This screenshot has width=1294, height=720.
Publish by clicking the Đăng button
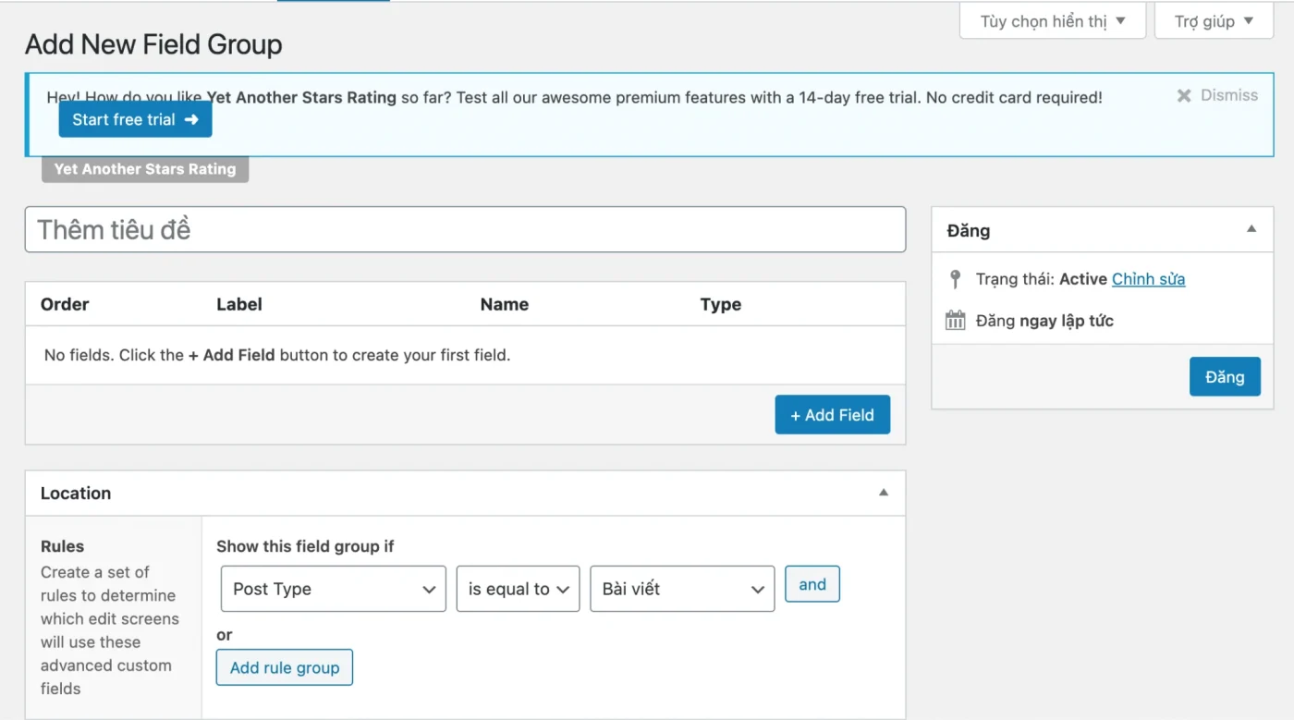tap(1225, 376)
